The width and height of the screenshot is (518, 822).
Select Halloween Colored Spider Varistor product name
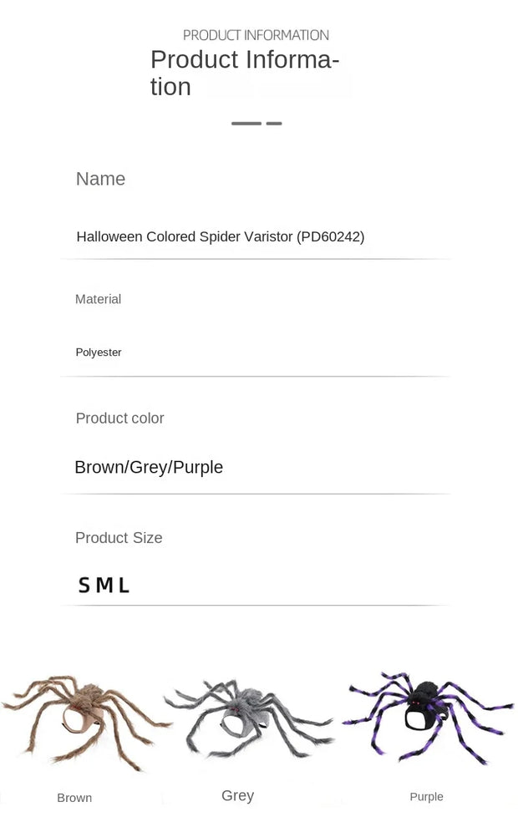click(x=184, y=236)
